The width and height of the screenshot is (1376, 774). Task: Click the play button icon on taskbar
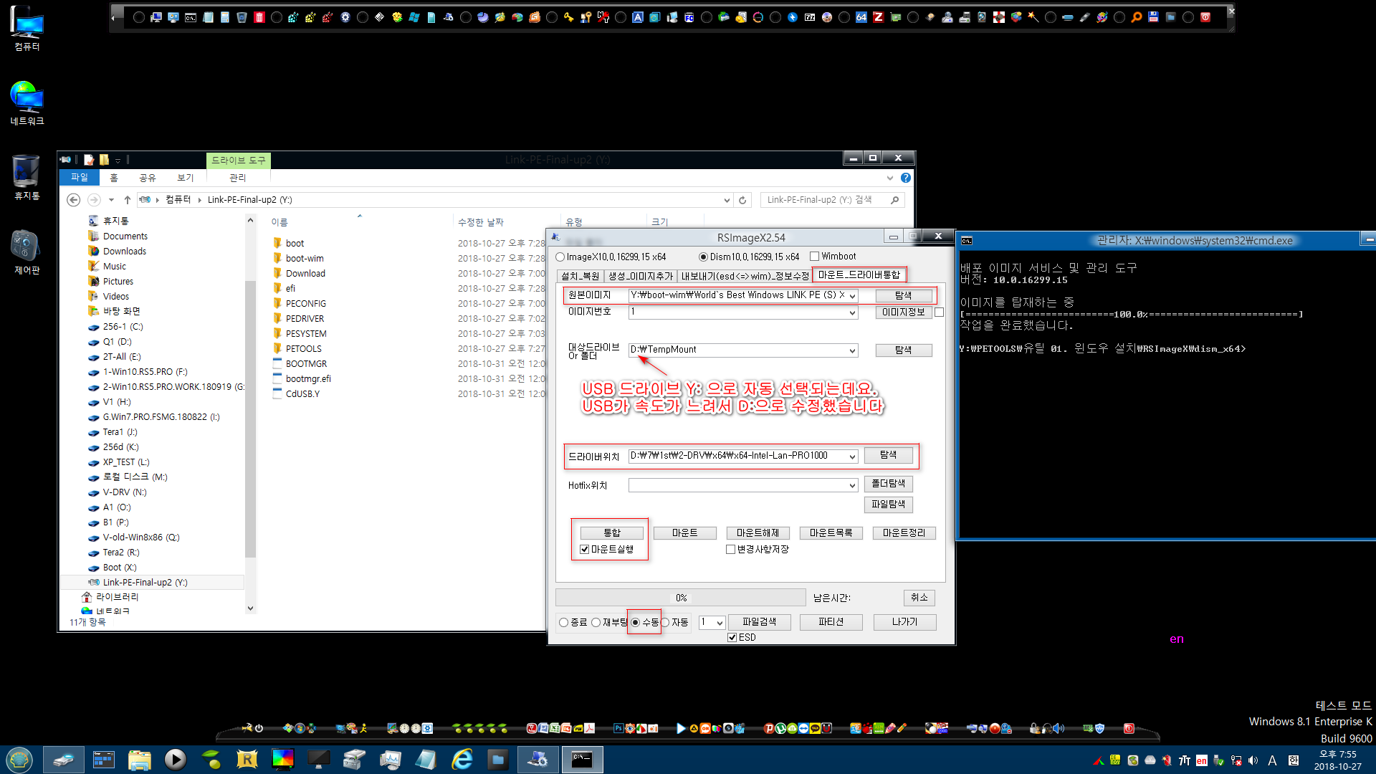[x=176, y=760]
